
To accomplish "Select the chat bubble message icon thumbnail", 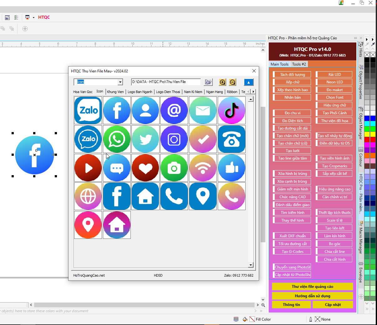I will 117,168.
